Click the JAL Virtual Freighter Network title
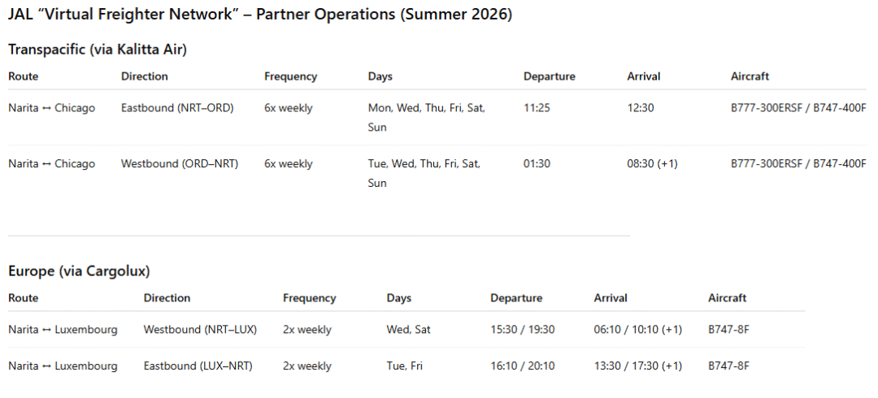 pyautogui.click(x=260, y=15)
